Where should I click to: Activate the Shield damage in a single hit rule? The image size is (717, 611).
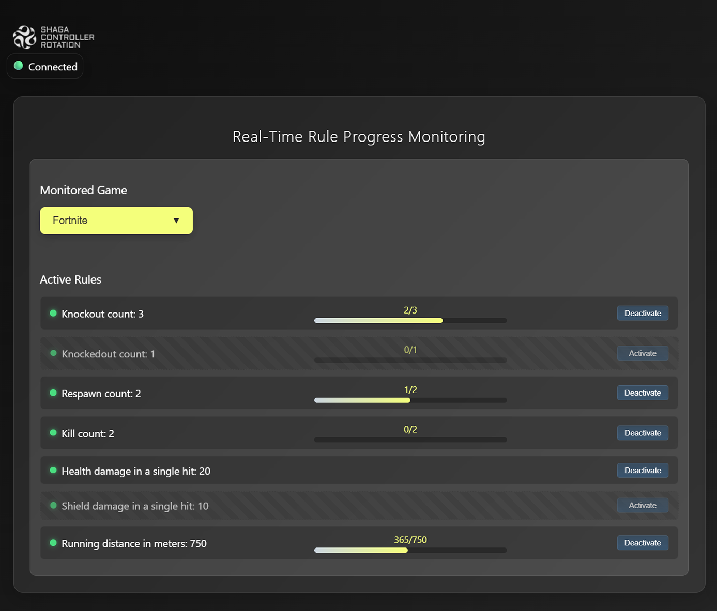643,505
